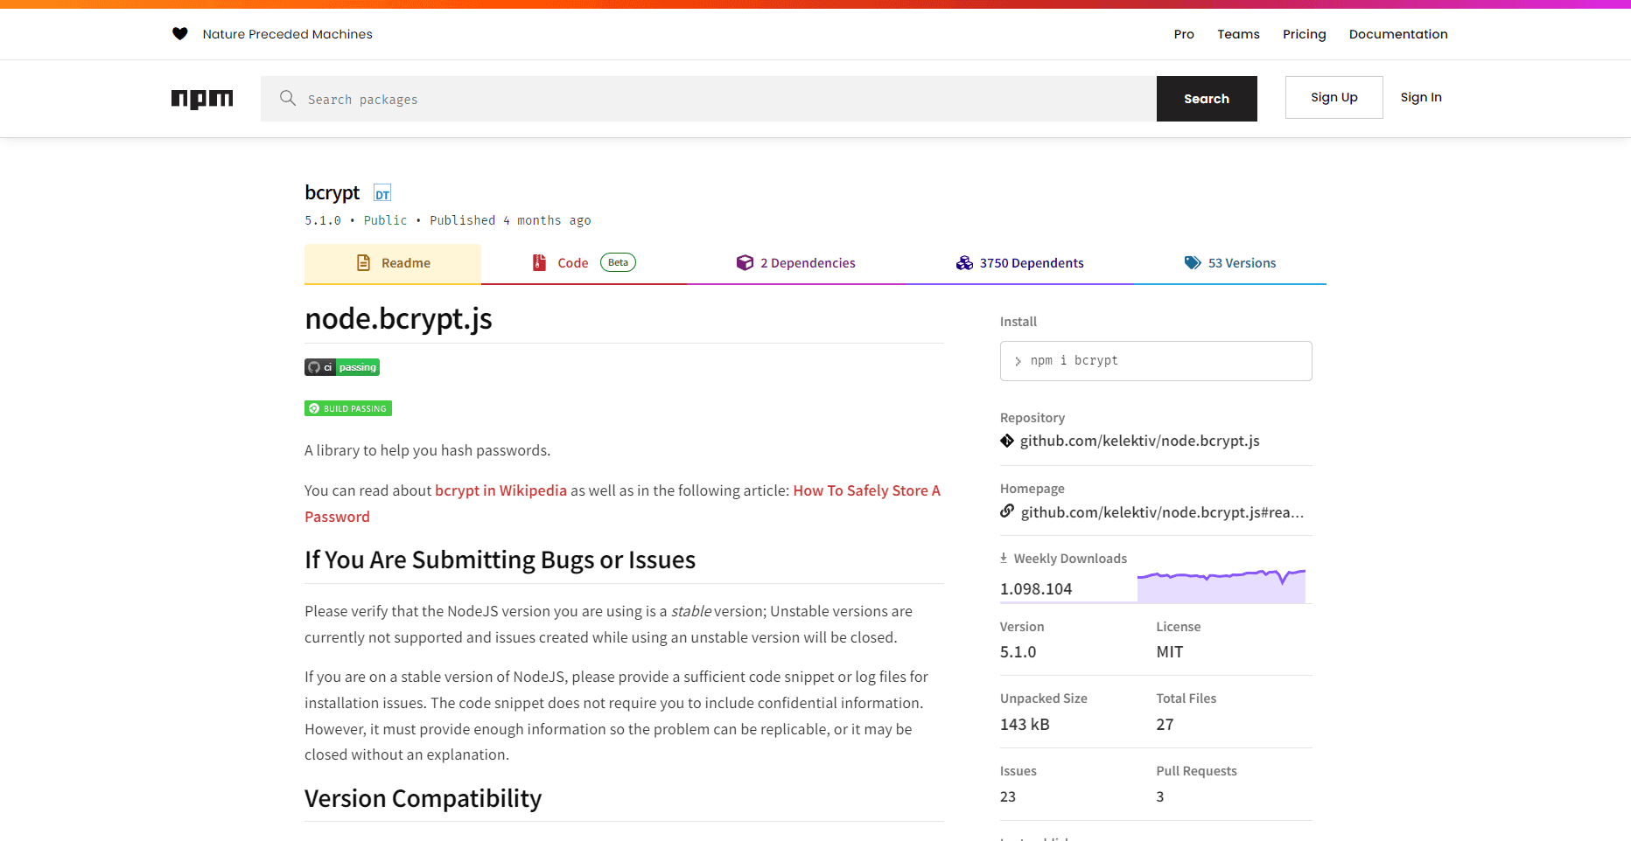Screen dimensions: 1631x841
Task: Open the 2 Dependencies tab
Action: [x=795, y=263]
